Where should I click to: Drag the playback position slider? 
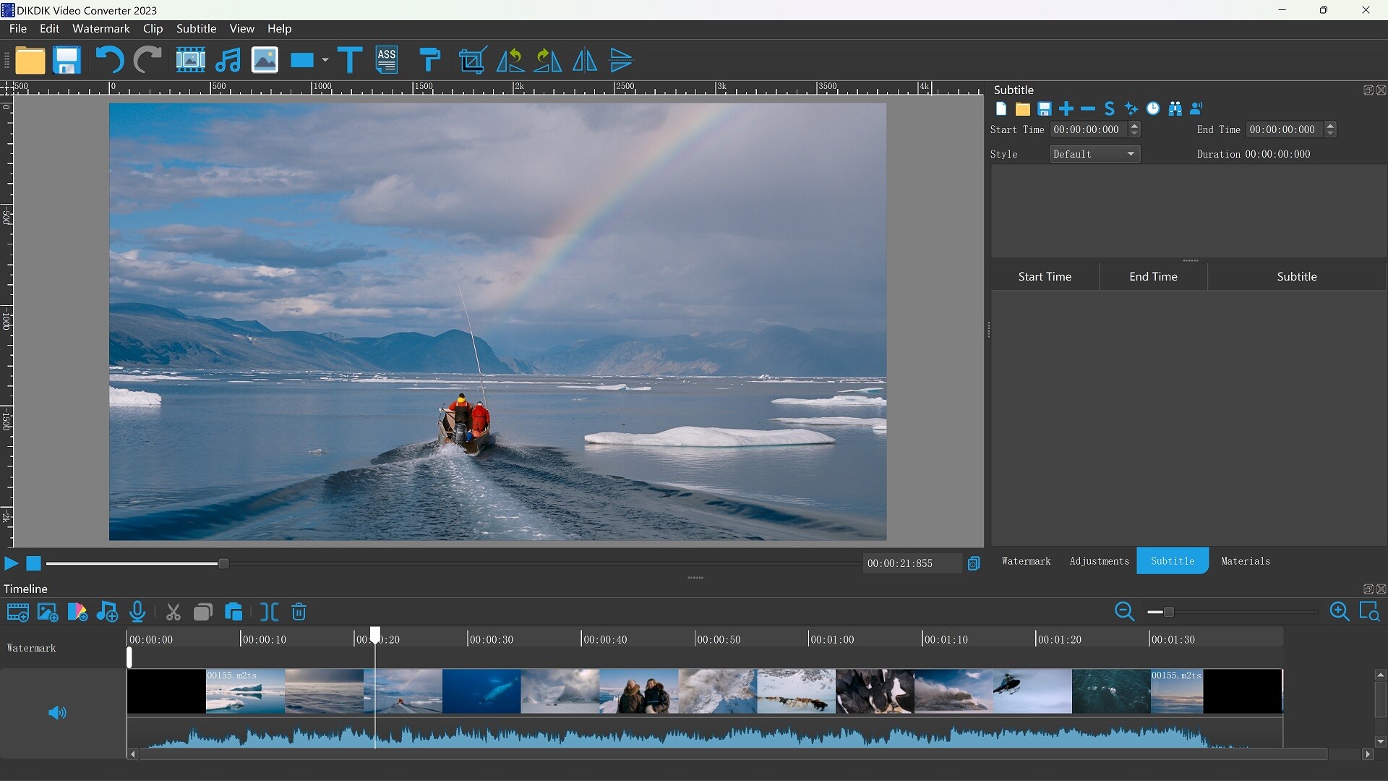(x=223, y=563)
